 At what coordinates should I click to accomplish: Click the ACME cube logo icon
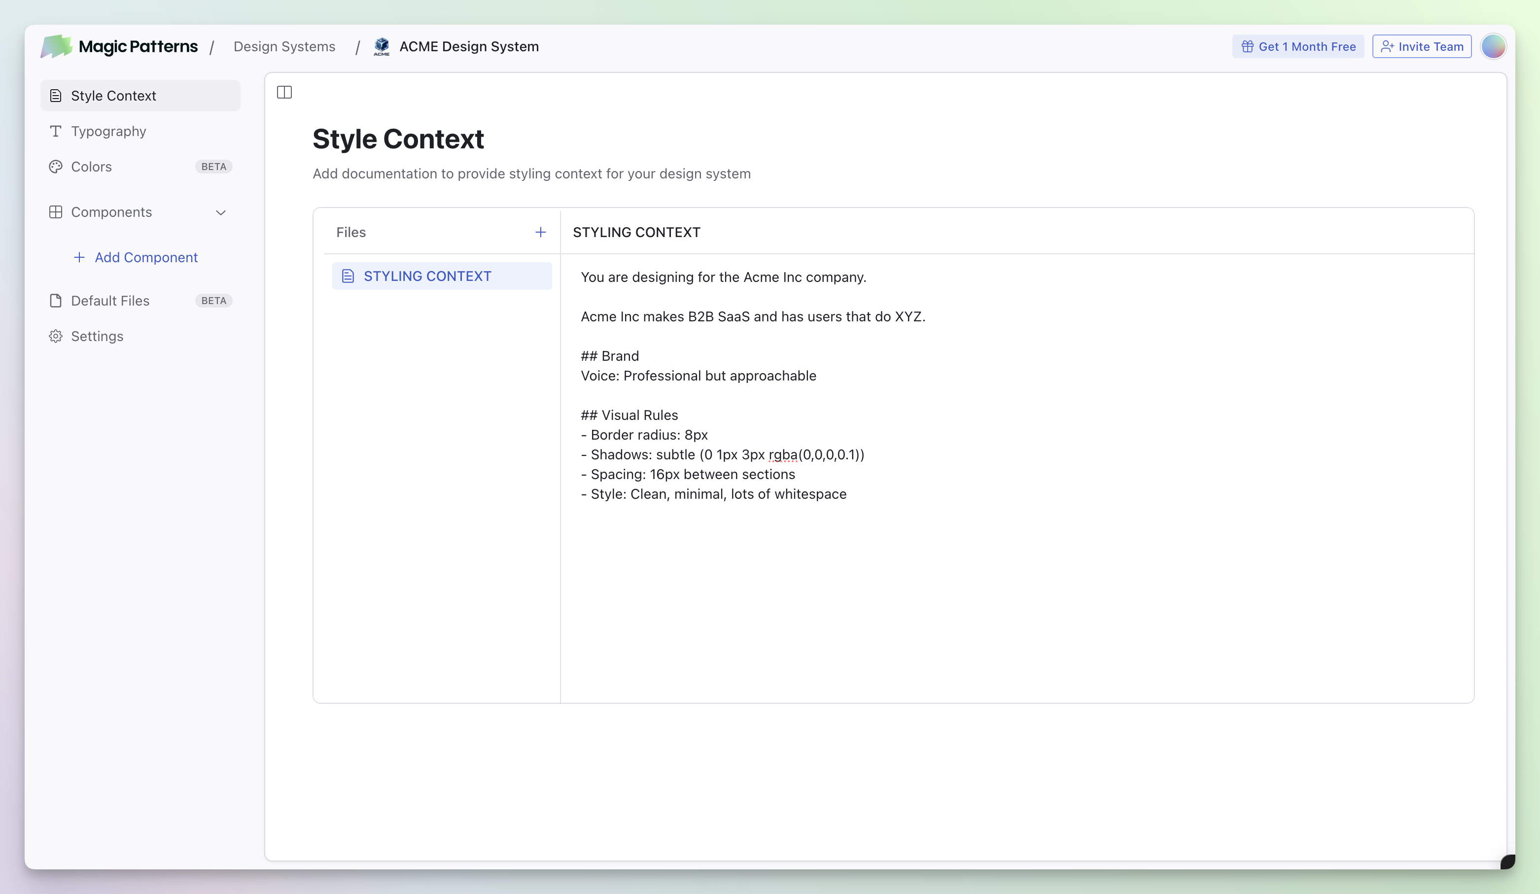pos(382,46)
